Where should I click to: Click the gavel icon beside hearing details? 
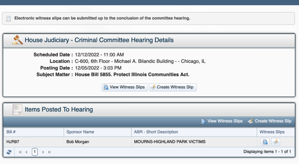coord(17,40)
